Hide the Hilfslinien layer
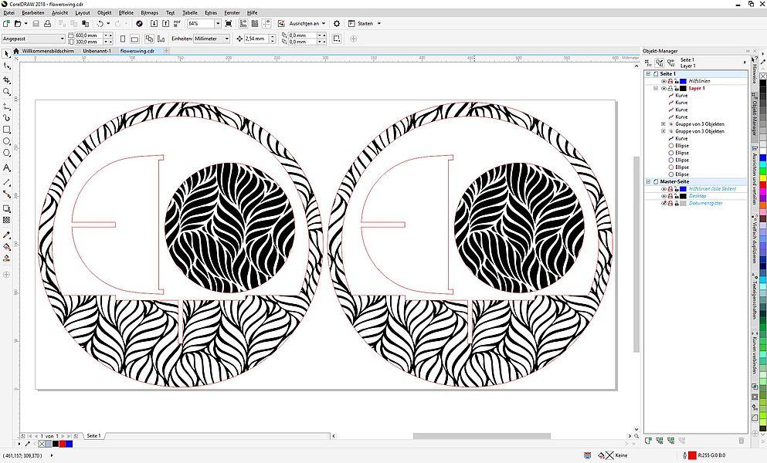767x463 pixels. pyautogui.click(x=663, y=80)
